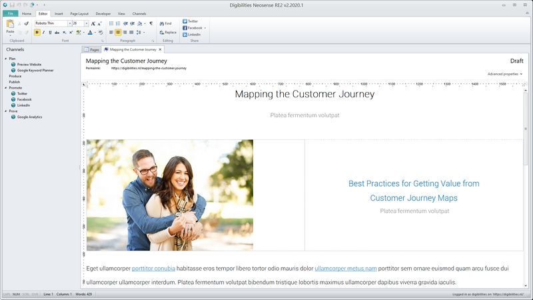
Task: Click the Replace icon in Editing group
Action: pyautogui.click(x=162, y=32)
